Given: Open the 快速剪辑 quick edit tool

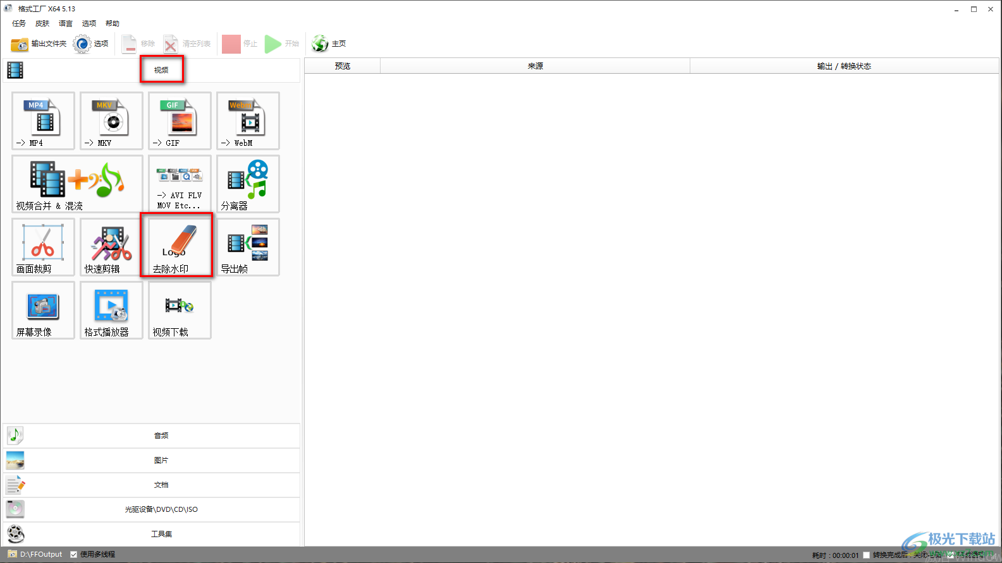Looking at the screenshot, I should 111,247.
